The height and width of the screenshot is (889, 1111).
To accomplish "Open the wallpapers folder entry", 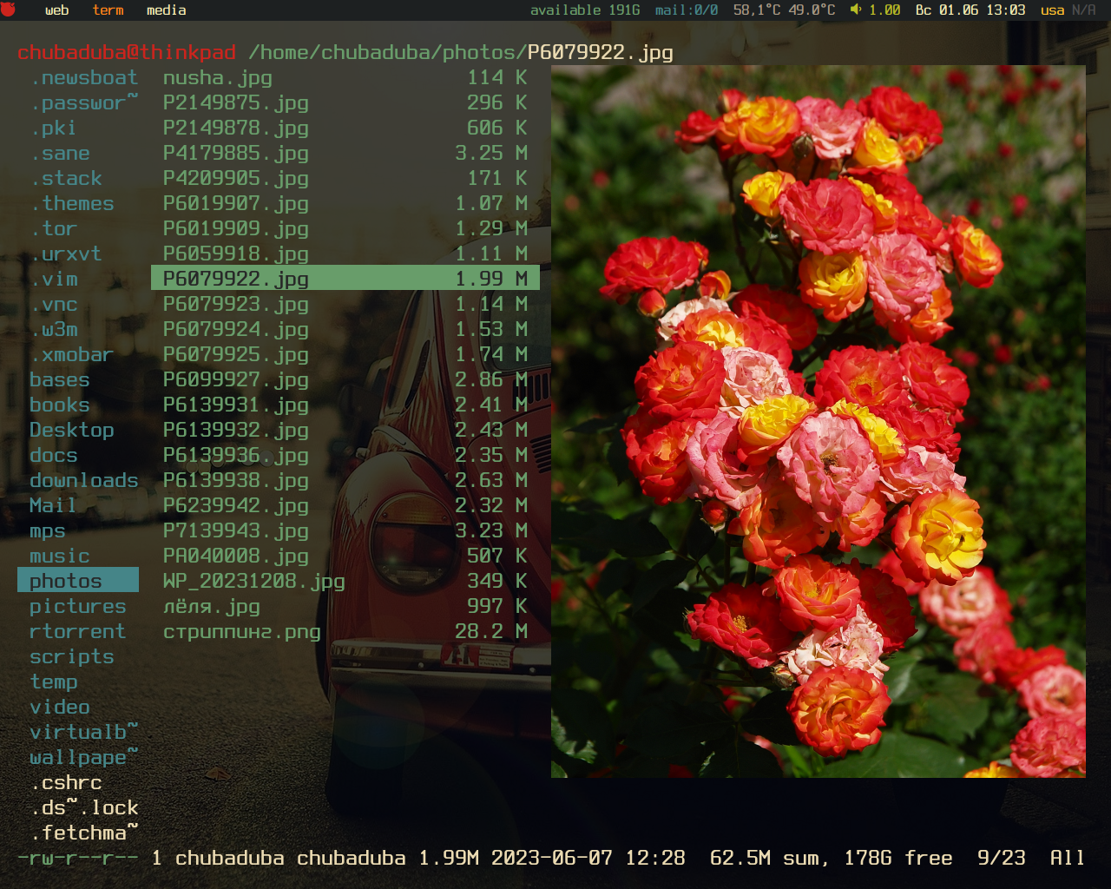I will point(83,757).
